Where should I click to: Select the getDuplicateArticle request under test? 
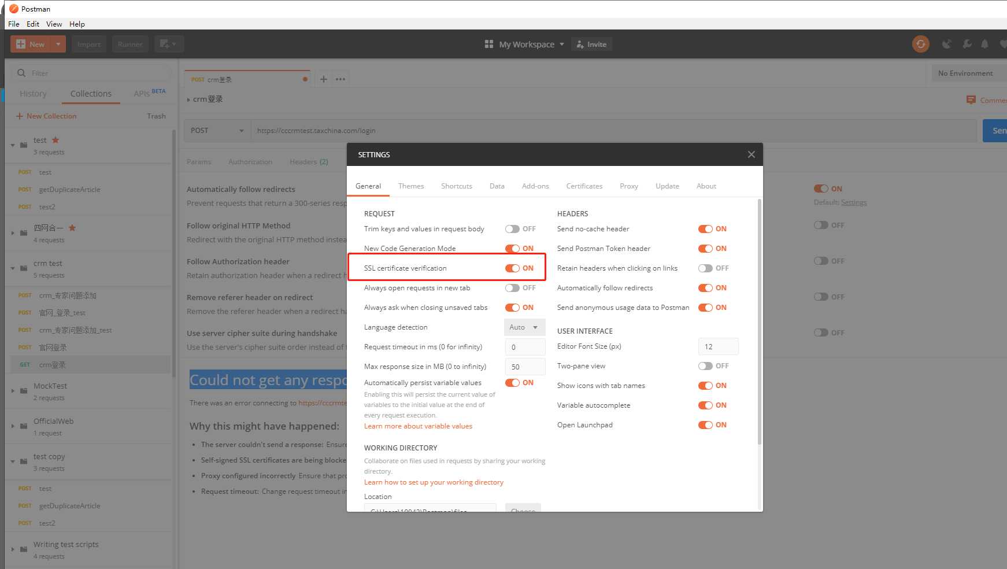pos(69,190)
